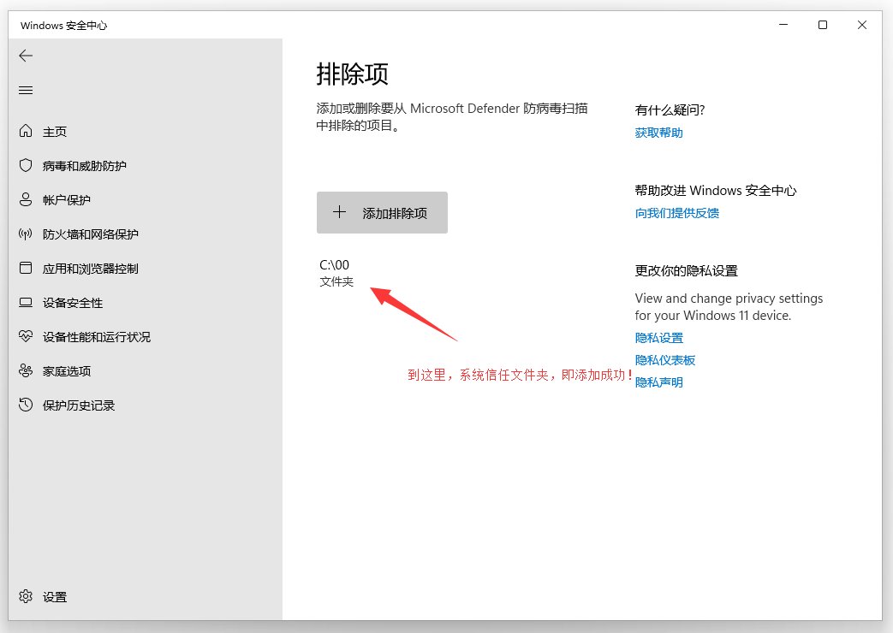Open the 获取帮助 link
Image resolution: width=893 pixels, height=633 pixels.
pyautogui.click(x=658, y=133)
